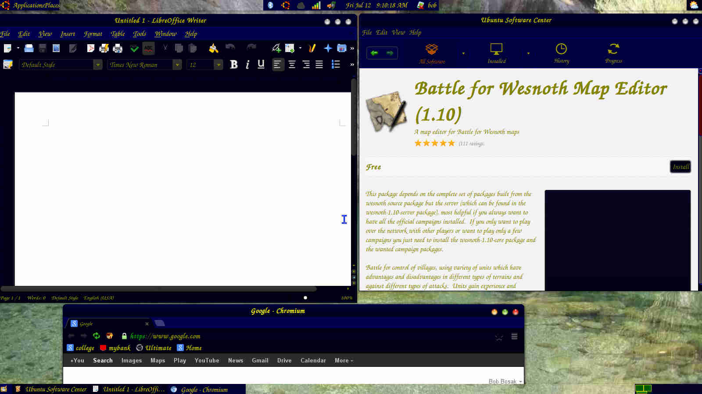The image size is (702, 394).
Task: Open Writer's Tools menu
Action: (140, 34)
